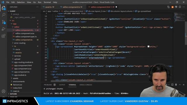The image size is (187, 105).
Task: Open the View menu
Action: click(x=29, y=2)
